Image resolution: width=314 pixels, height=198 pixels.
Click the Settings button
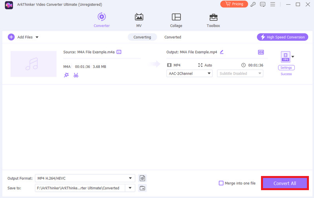[x=286, y=68]
